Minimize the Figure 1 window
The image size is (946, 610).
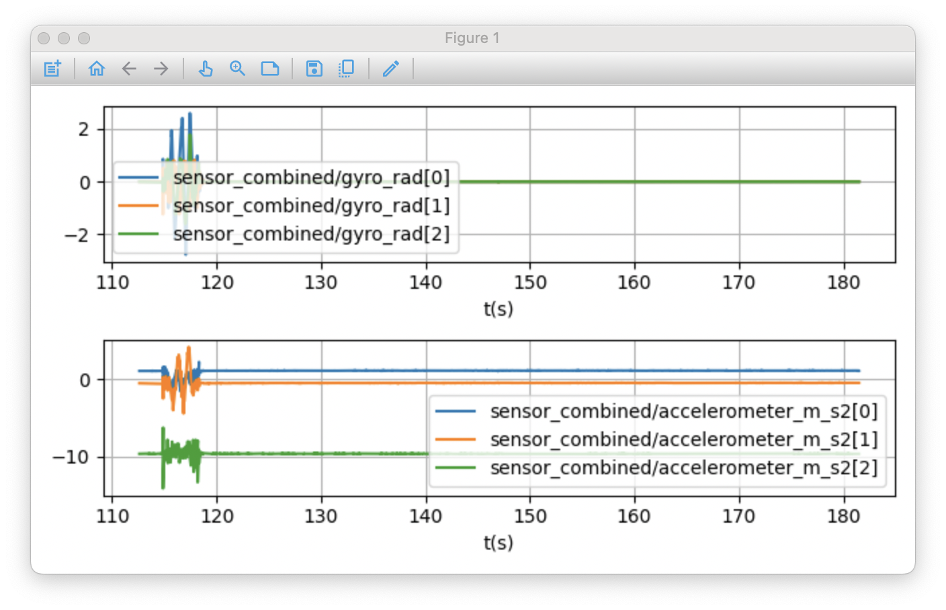[x=64, y=38]
